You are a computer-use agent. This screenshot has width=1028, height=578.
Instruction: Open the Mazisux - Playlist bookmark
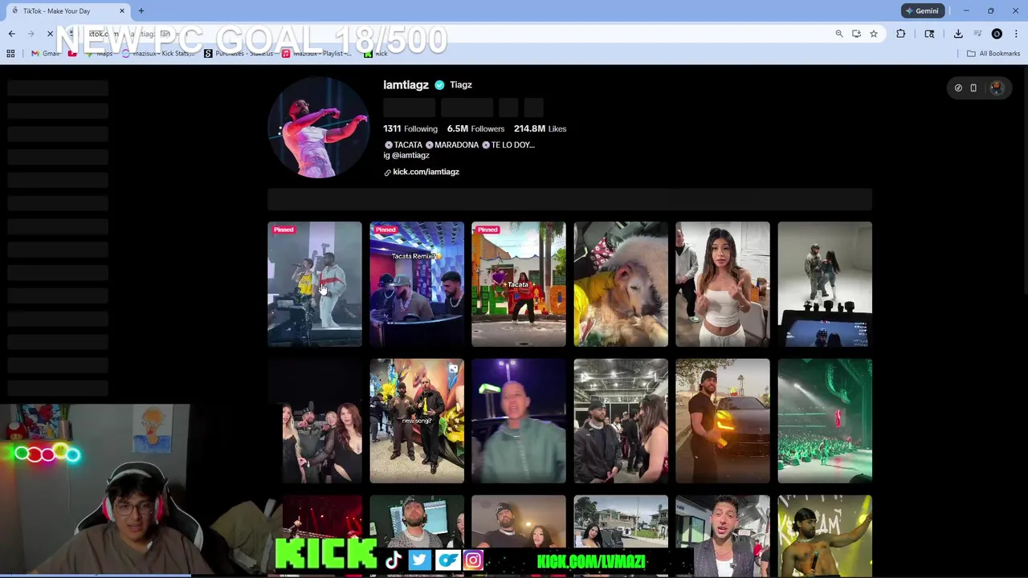[x=316, y=54]
